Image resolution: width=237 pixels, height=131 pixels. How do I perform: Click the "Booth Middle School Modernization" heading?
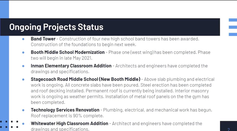click(68, 52)
